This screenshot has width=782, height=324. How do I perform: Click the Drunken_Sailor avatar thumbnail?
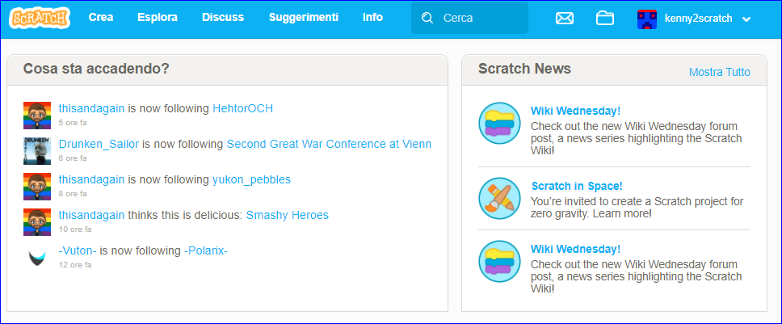coord(37,151)
